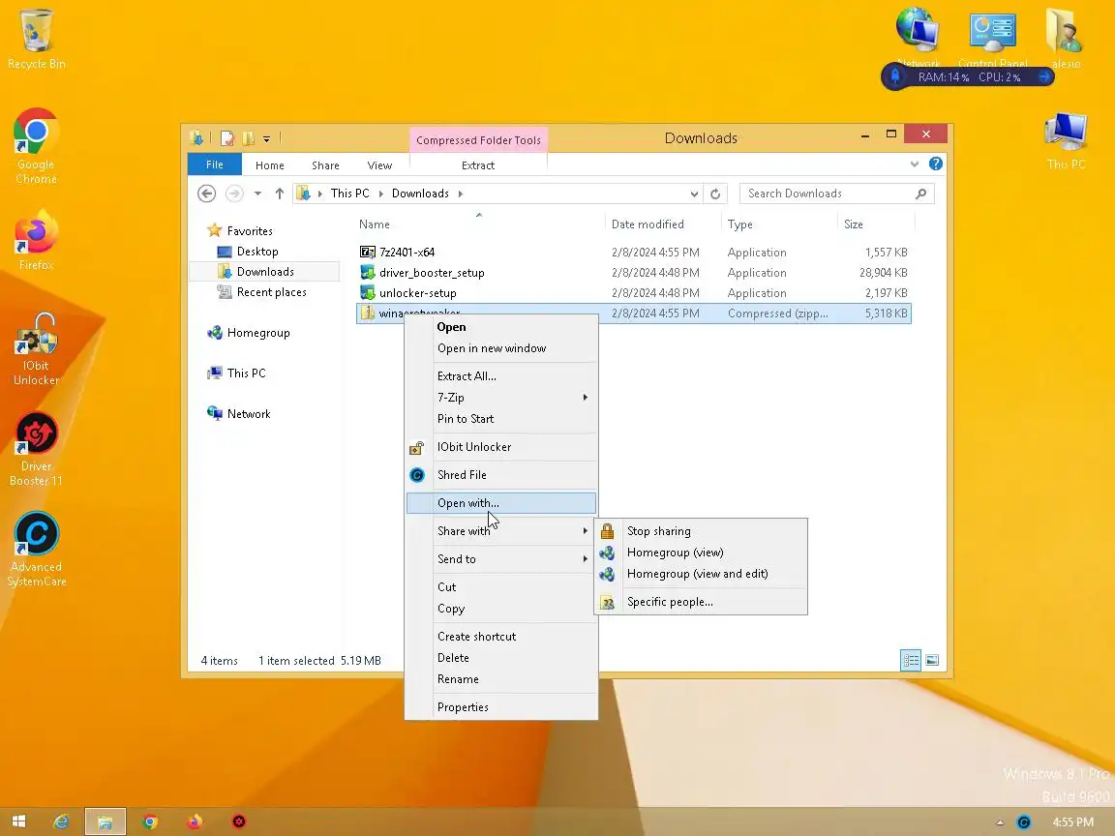Open Driver Booster from the taskbar

click(x=239, y=821)
